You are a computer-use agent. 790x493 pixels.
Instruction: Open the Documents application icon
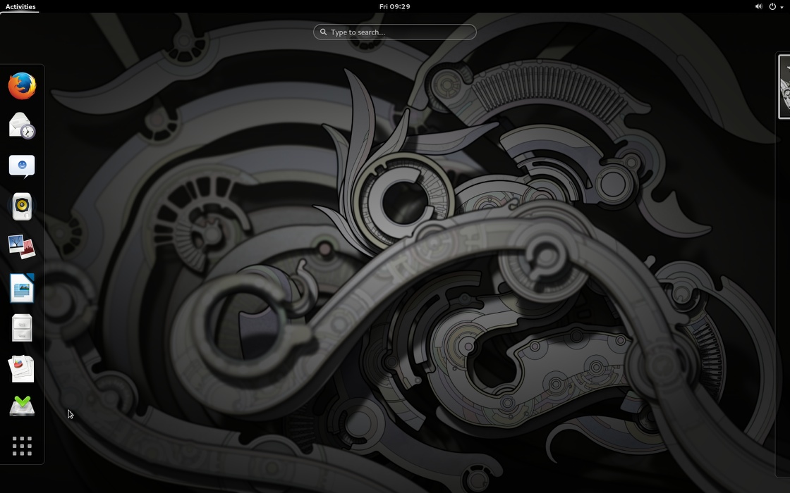click(x=22, y=369)
